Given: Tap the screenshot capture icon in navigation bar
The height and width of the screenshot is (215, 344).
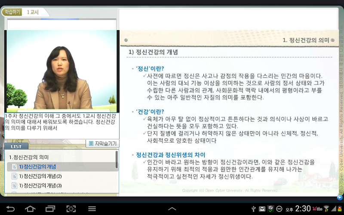Looking at the screenshot, I should [71, 209].
